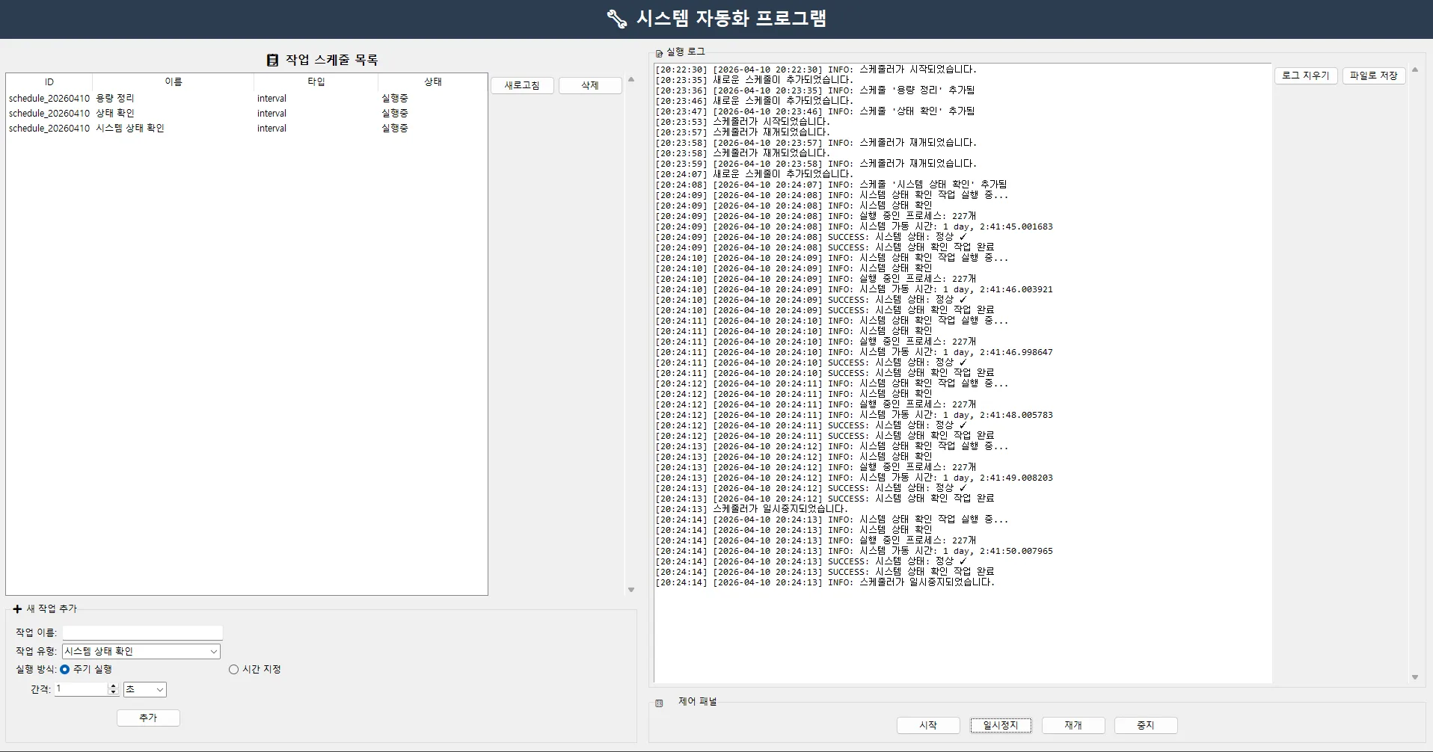The width and height of the screenshot is (1433, 752).
Task: Increase the 간격 value with the up arrow
Action: tap(113, 685)
